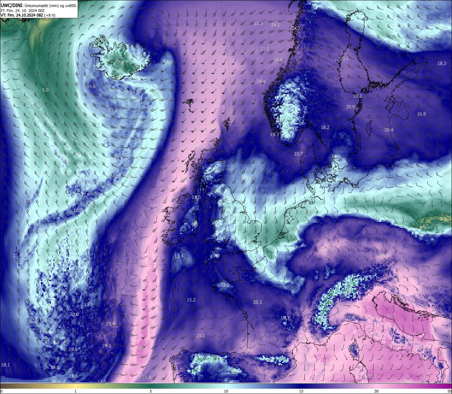
Task: Click the map value '22.9'
Action: pyautogui.click(x=258, y=23)
